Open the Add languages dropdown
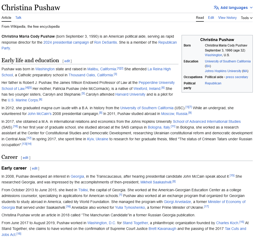The height and width of the screenshot is (238, 258). coord(233,8)
